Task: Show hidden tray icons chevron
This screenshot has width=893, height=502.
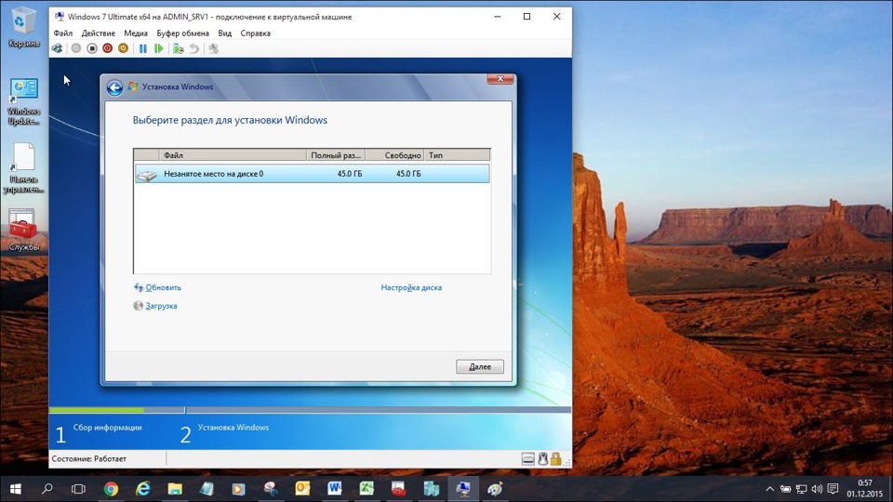Action: [x=769, y=489]
